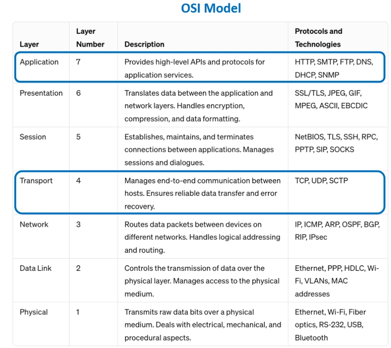
Task: Click the Transport layer name
Action: point(36,181)
